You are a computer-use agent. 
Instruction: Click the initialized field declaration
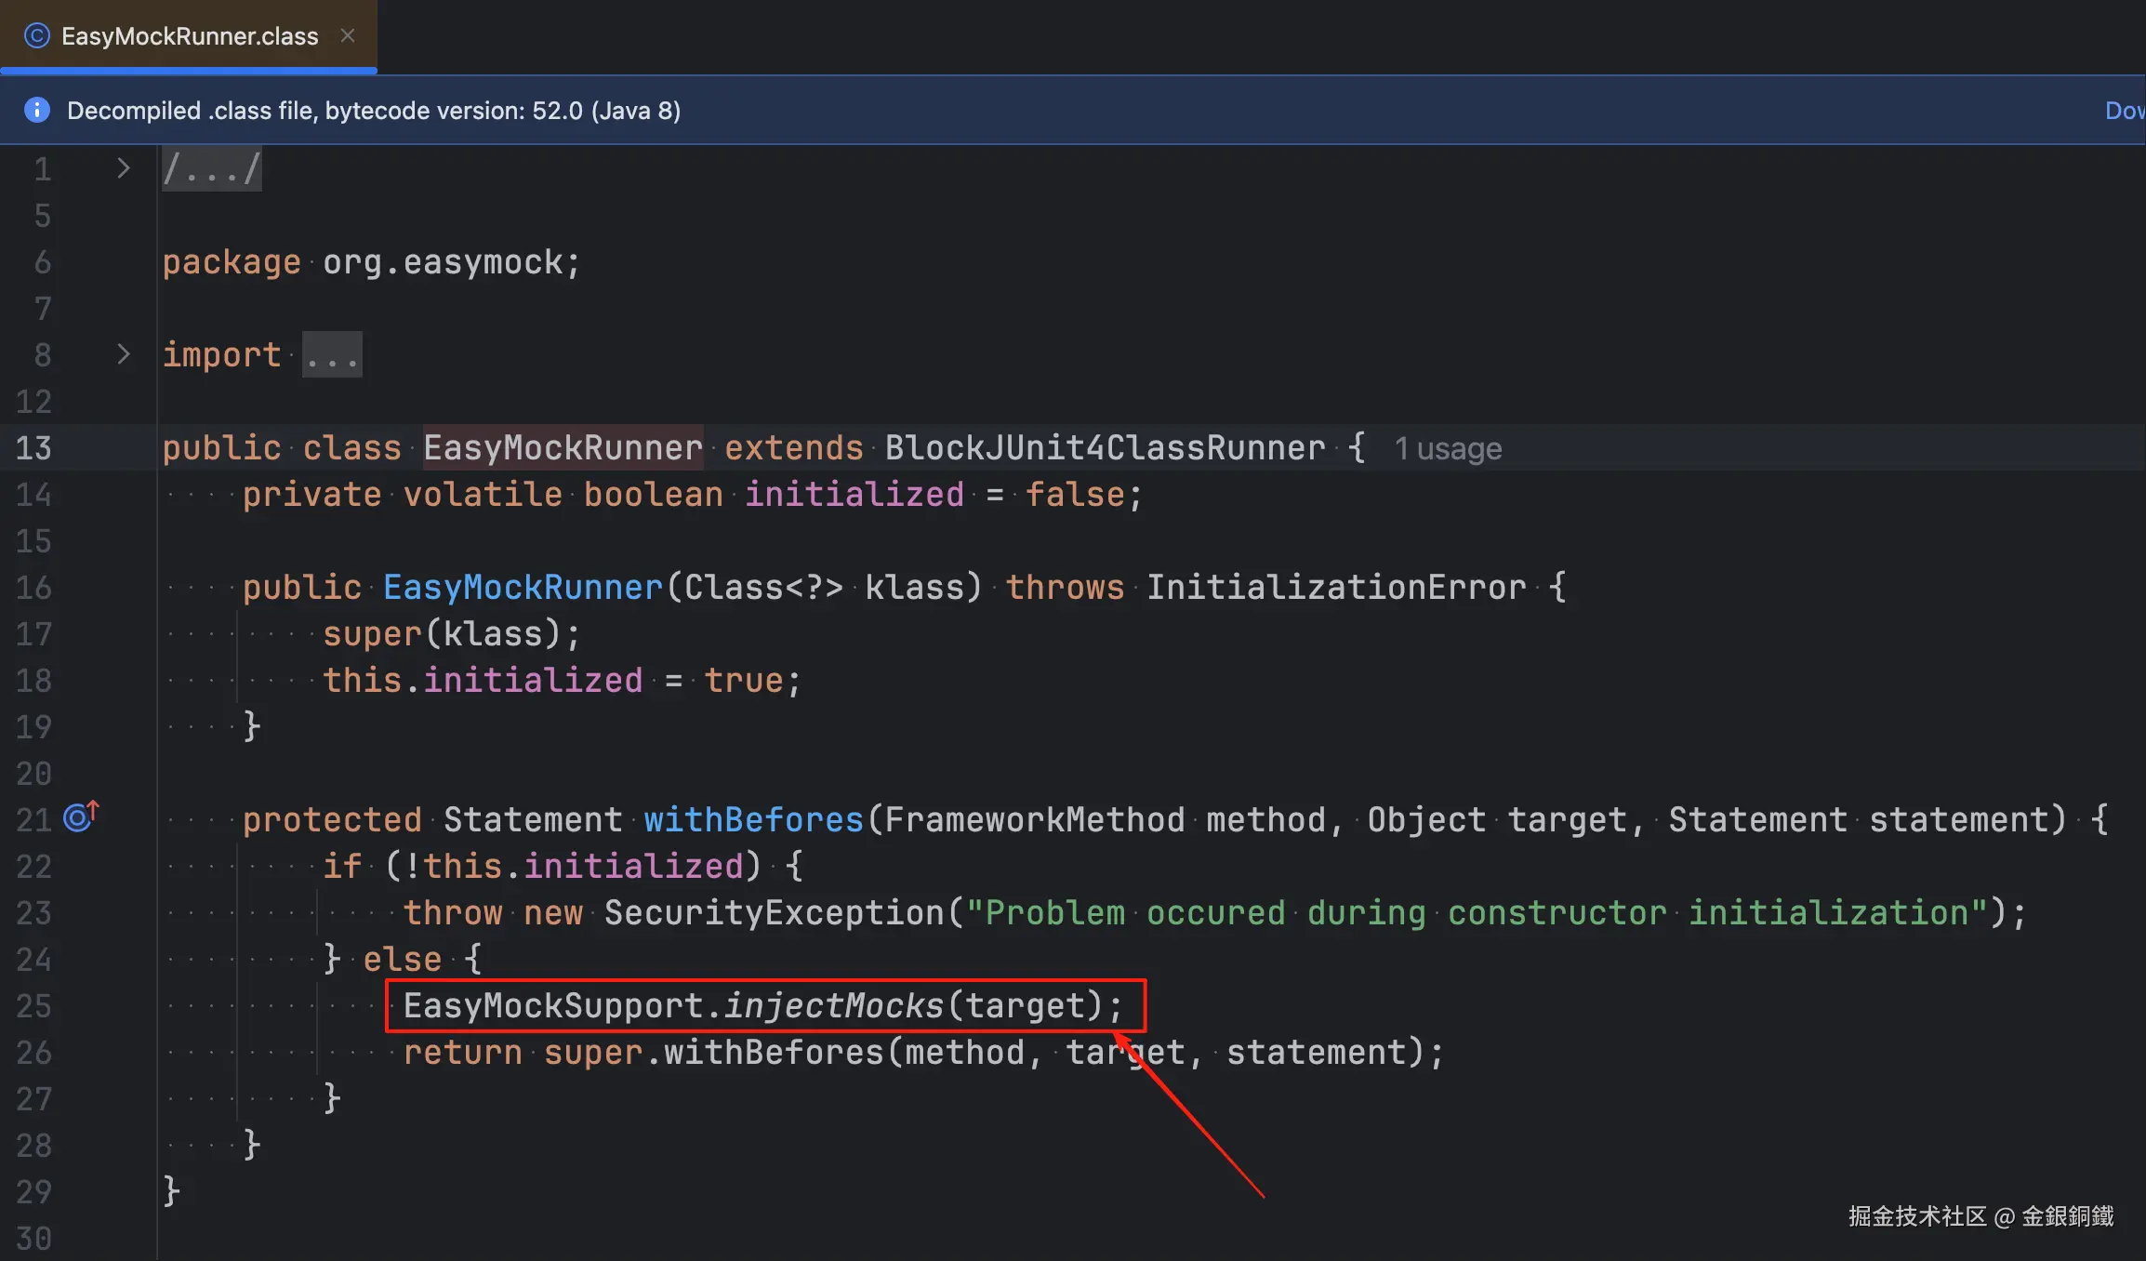854,494
